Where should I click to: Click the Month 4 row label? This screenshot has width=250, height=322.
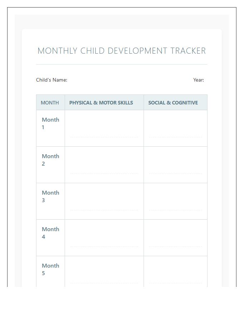(50, 233)
